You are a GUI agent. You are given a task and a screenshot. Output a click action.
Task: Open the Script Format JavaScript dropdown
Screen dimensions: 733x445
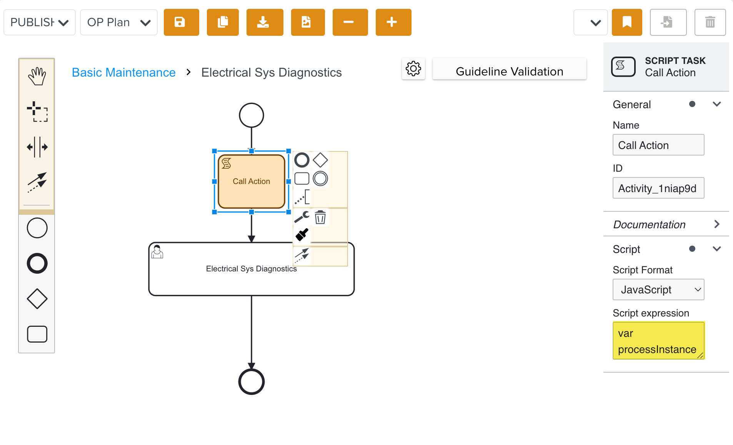pyautogui.click(x=658, y=289)
